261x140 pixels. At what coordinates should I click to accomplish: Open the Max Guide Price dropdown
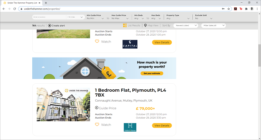(120, 18)
